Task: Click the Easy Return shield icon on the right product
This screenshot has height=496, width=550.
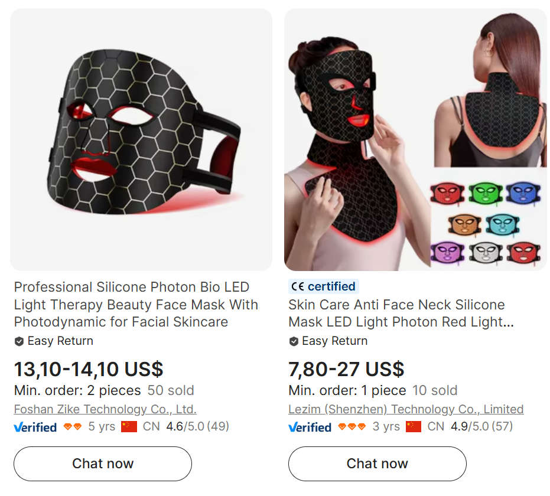Action: pyautogui.click(x=294, y=341)
